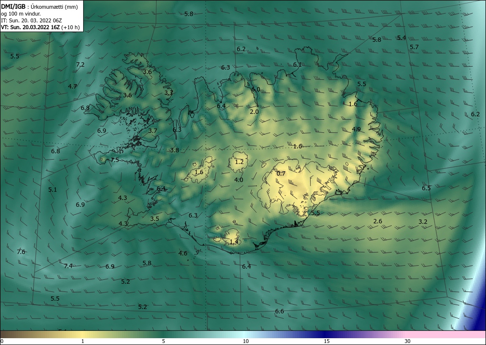Click the initial time 'IT: Sun. 20. 03. 2022 06Z'

[x=31, y=20]
